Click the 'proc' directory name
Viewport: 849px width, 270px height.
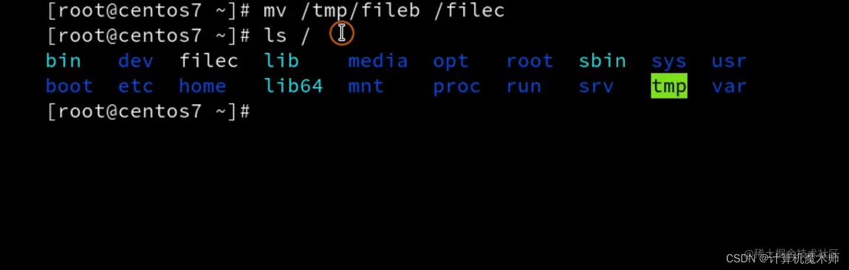tap(457, 87)
